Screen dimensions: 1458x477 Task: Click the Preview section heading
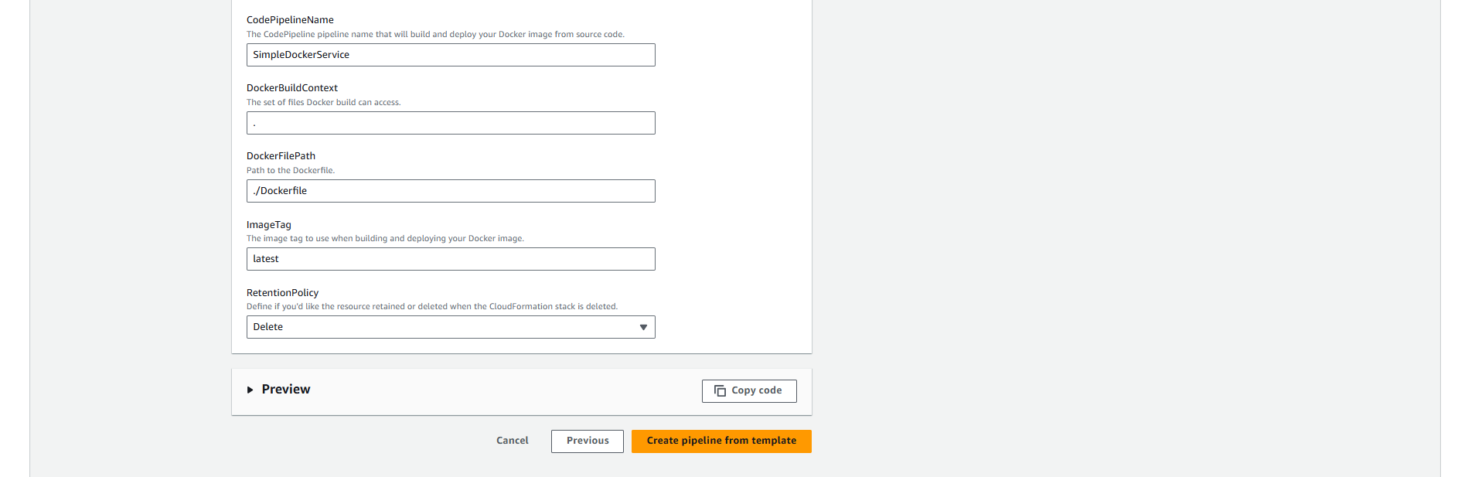coord(286,390)
